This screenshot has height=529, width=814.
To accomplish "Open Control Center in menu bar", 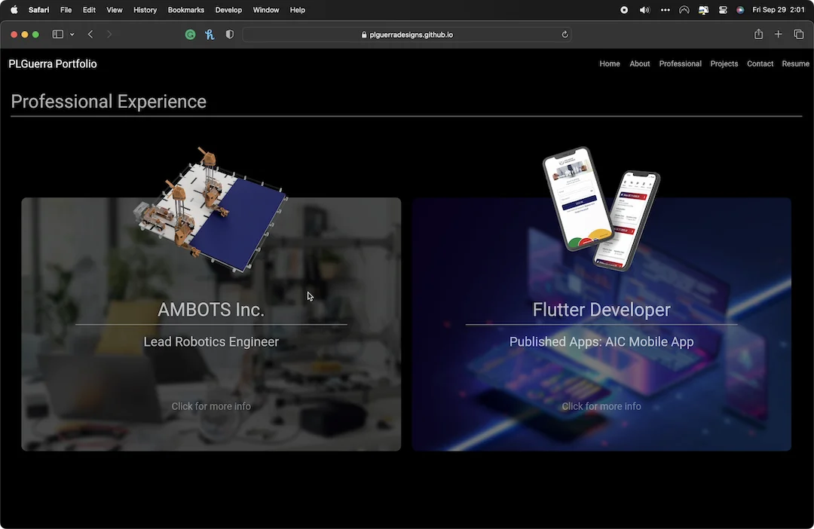I will coord(723,10).
